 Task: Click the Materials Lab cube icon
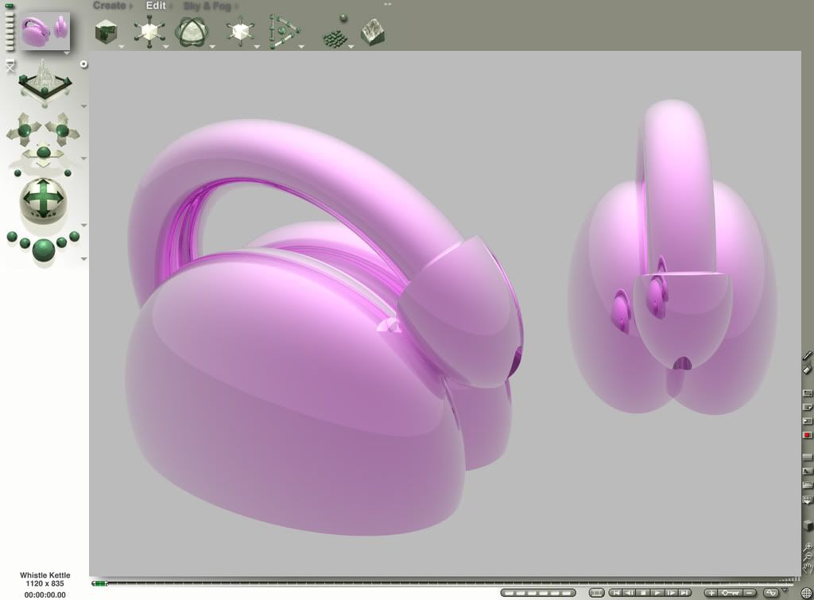click(x=105, y=33)
